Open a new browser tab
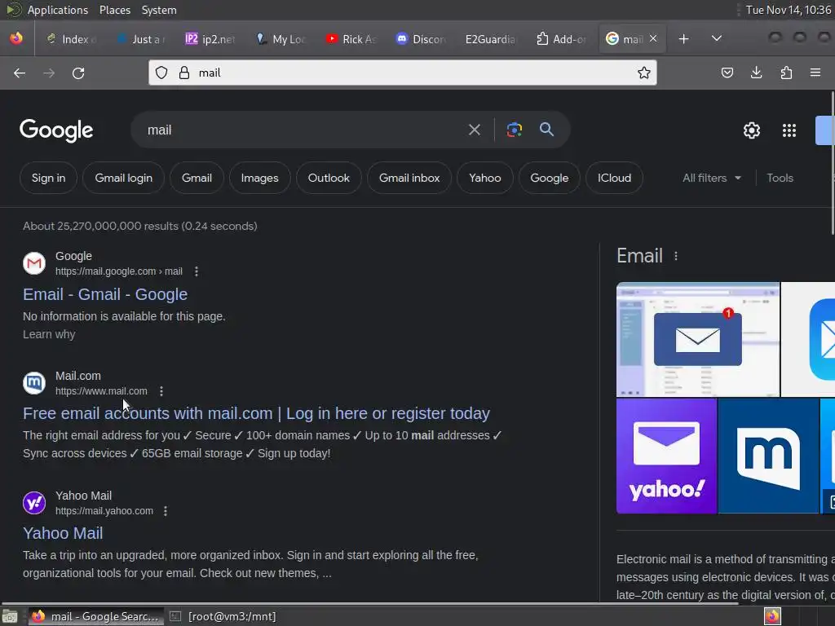 [684, 39]
